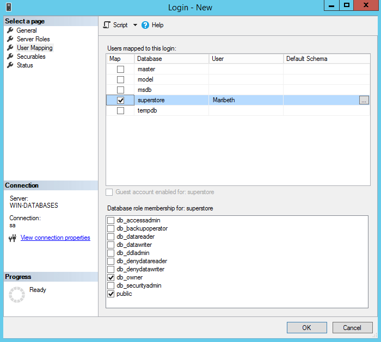Expand the Script dropdown arrow
Screen dimensions: 381x342
[135, 25]
